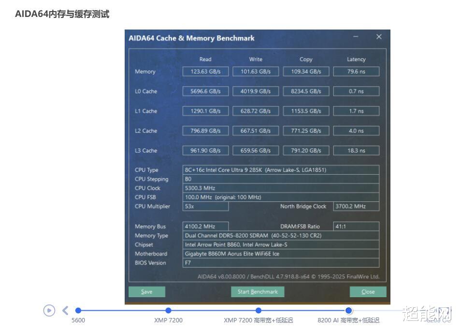Click L3 Cache Read value 961.90 GB/s
The width and height of the screenshot is (461, 333).
205,151
